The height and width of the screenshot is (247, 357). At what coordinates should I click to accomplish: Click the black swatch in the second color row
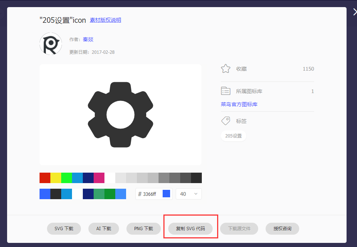click(x=55, y=194)
